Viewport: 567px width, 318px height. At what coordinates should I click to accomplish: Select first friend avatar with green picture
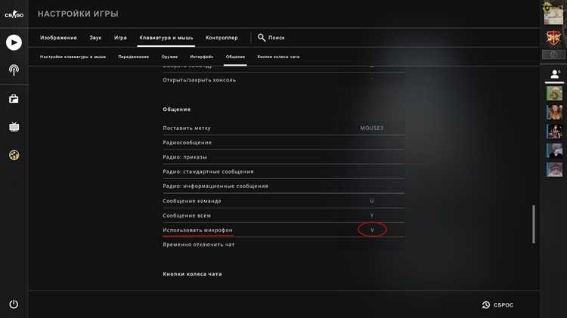tap(554, 93)
